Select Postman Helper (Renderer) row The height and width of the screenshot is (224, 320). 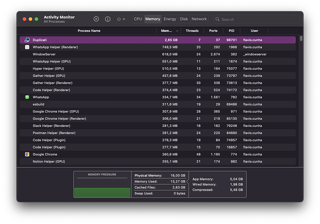158,133
